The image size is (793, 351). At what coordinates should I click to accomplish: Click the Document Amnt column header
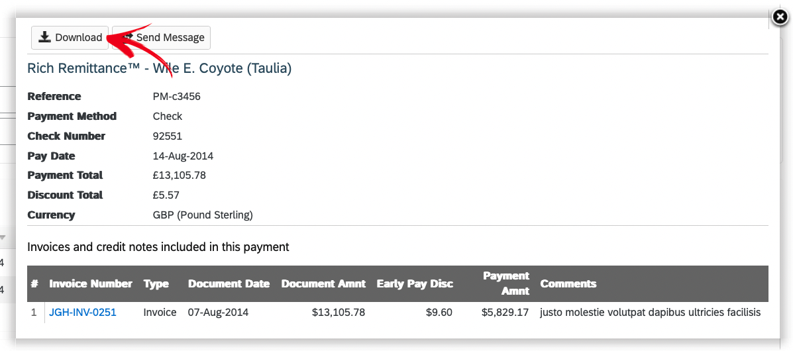click(323, 283)
